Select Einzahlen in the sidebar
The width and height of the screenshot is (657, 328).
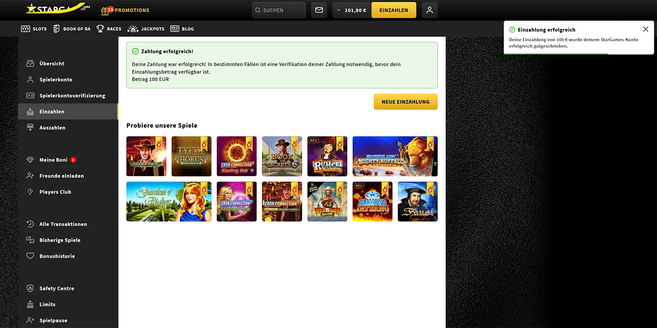pos(68,112)
